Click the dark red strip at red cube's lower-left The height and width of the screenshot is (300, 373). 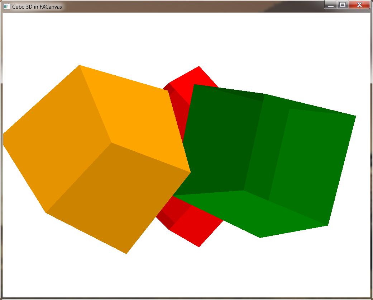tap(165, 219)
